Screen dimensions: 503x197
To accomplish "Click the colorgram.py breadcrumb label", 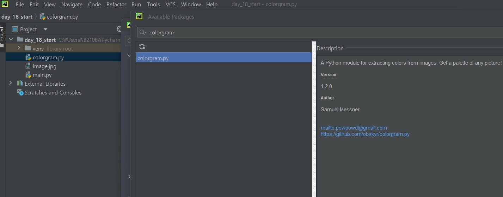I will tap(62, 17).
